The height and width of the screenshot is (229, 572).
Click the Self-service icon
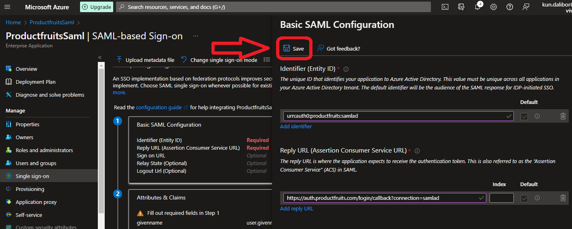[x=8, y=215]
